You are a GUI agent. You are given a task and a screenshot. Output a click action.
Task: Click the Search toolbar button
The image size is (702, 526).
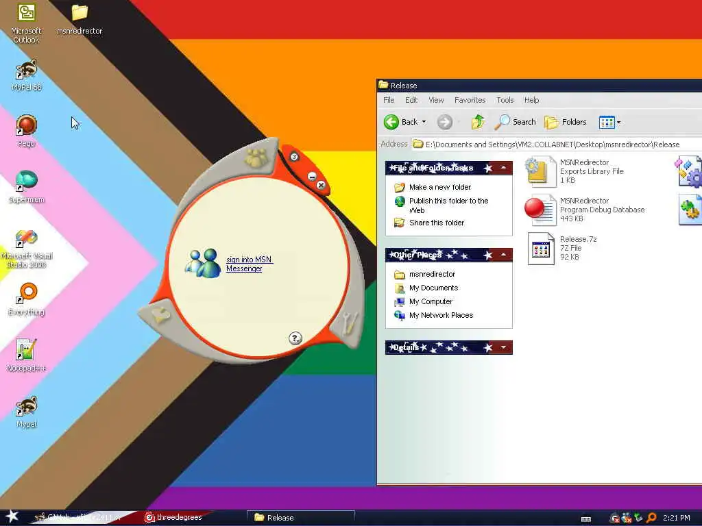tap(515, 122)
